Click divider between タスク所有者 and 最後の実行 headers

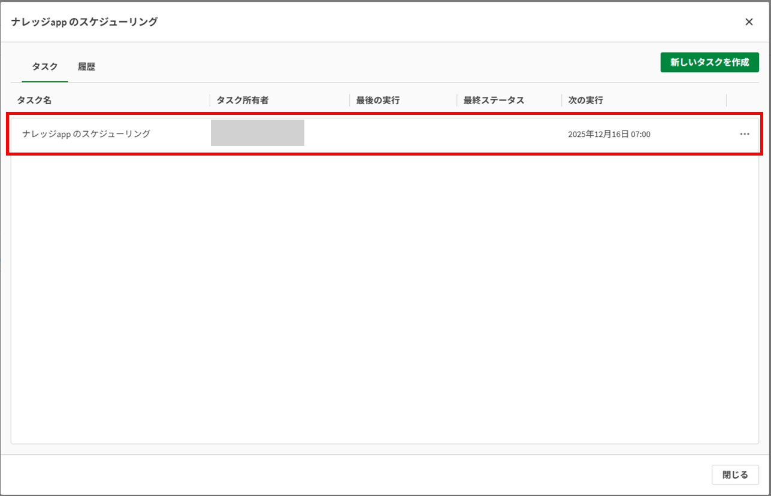click(350, 101)
